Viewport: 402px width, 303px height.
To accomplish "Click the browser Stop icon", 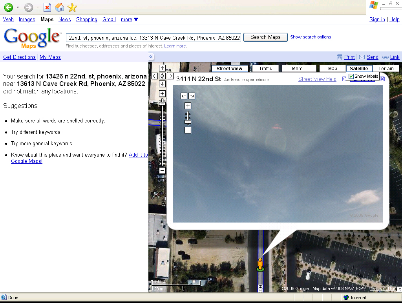I will coord(47,7).
